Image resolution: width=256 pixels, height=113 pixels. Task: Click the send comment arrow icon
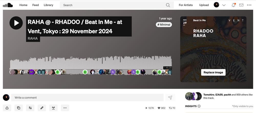[x=170, y=97]
